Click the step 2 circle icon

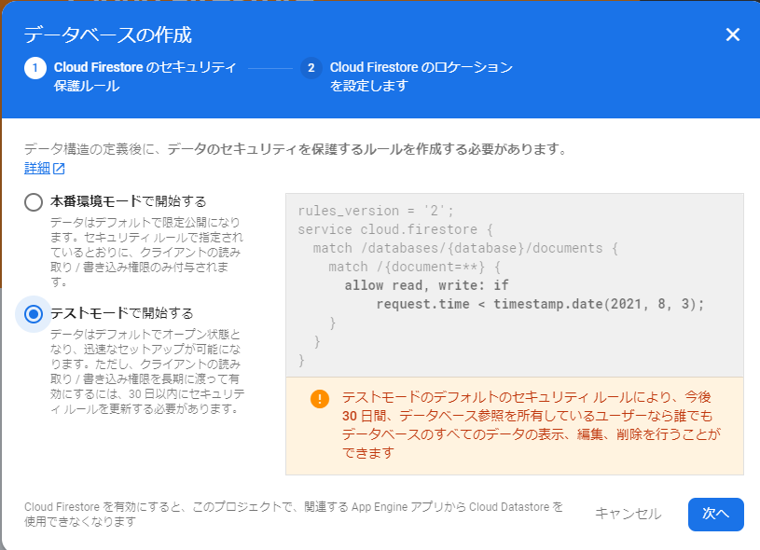pos(311,68)
